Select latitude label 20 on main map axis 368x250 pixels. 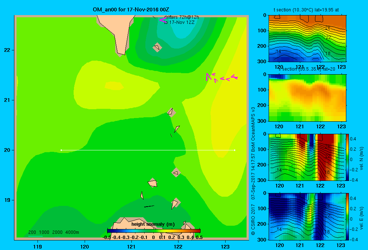(7, 150)
